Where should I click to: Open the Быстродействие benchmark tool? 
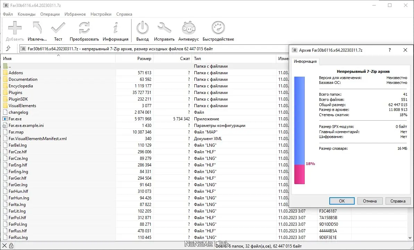pos(218,28)
